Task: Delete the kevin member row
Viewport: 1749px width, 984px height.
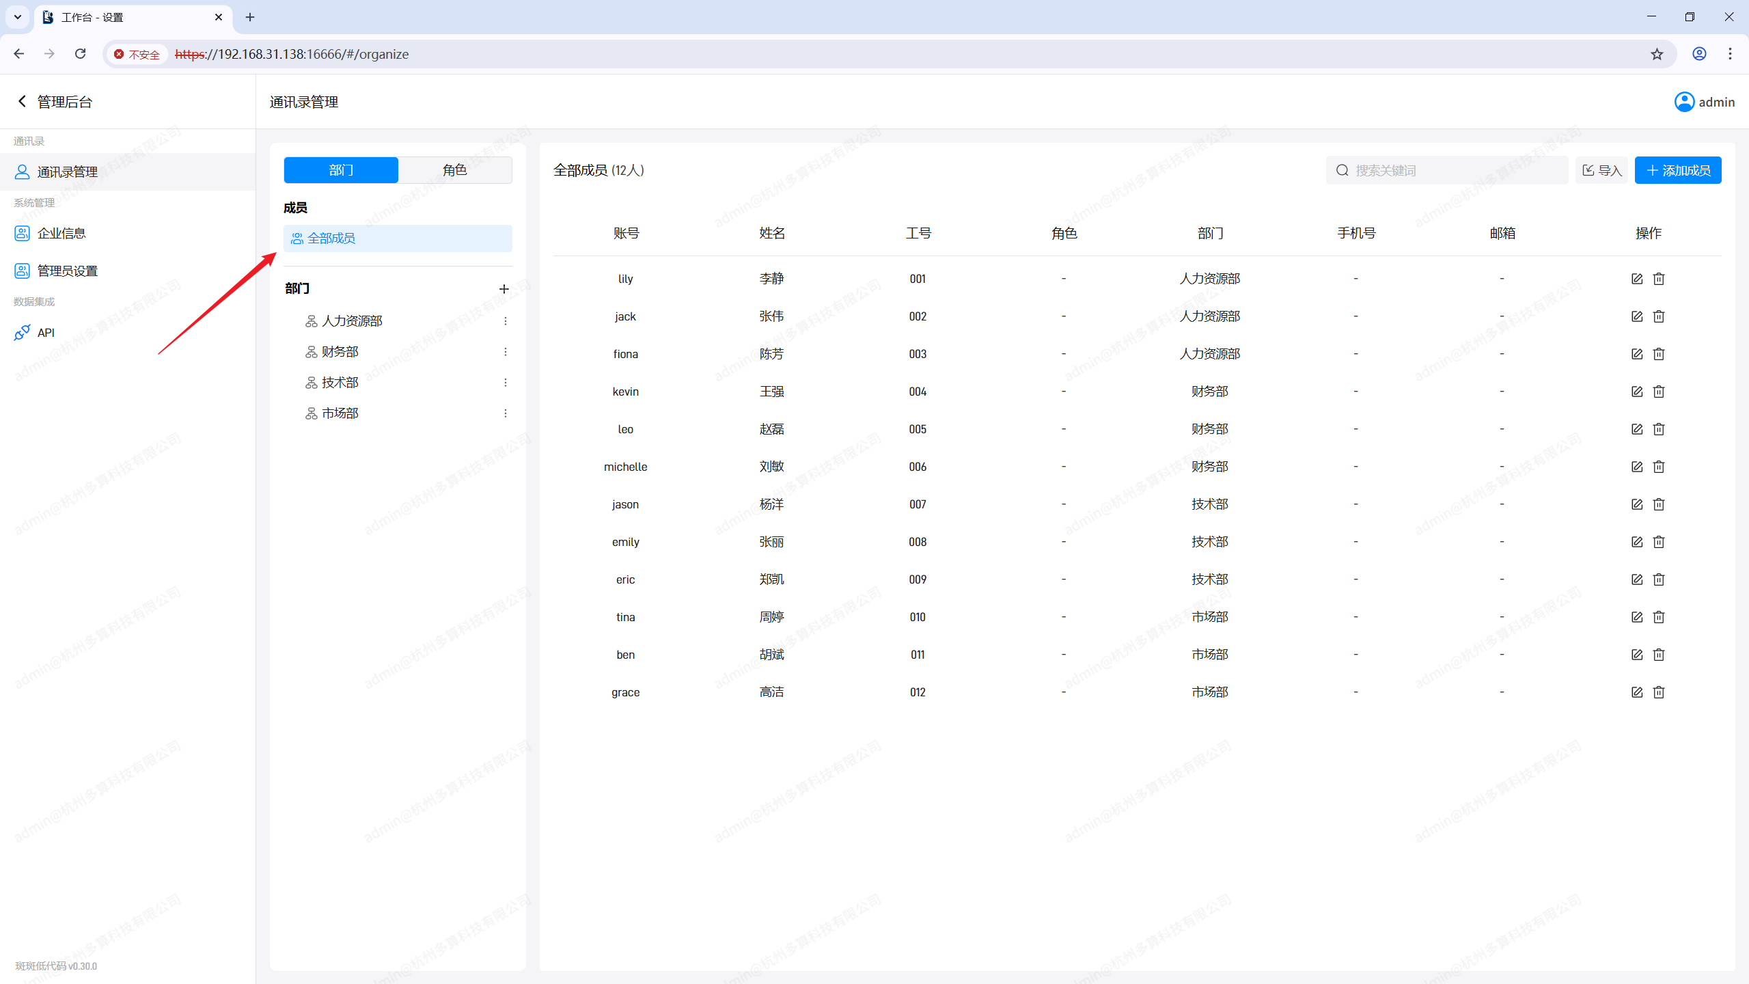Action: point(1659,392)
